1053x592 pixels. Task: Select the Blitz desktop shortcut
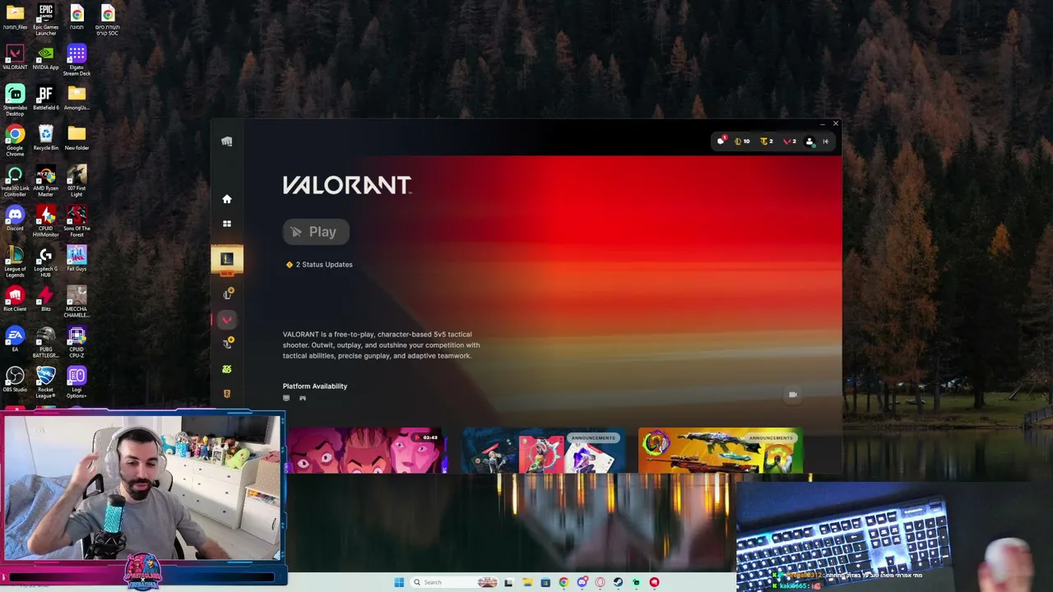coord(46,299)
